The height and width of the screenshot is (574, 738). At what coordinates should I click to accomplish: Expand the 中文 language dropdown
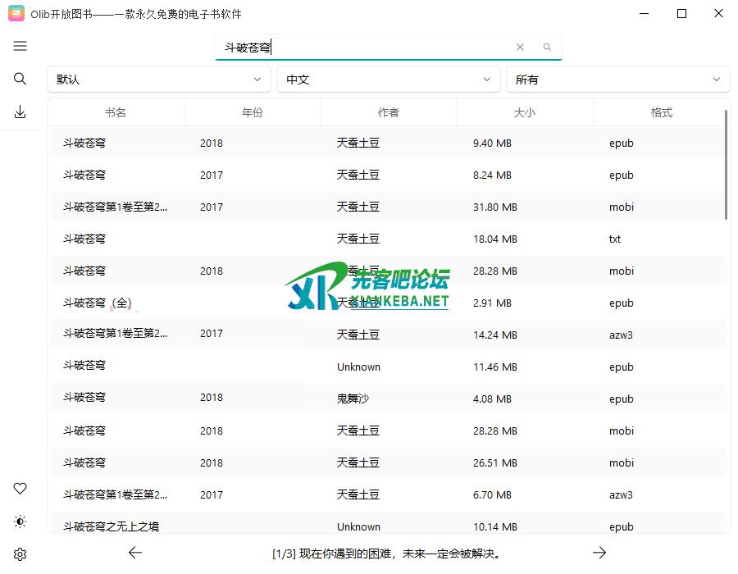click(388, 80)
